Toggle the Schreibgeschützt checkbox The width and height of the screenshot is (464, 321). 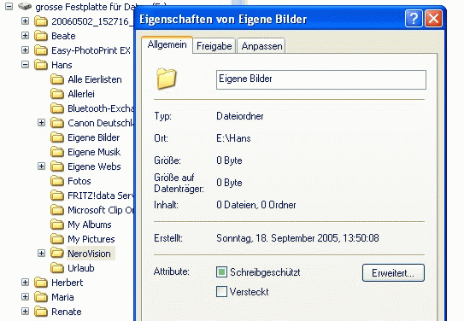(221, 272)
